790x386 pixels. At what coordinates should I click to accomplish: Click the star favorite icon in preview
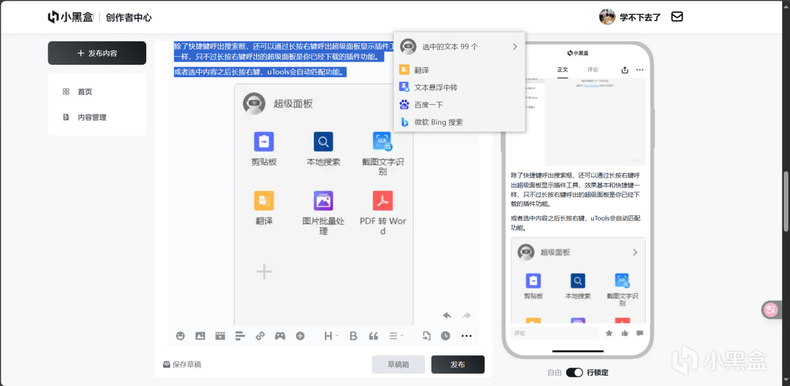click(609, 333)
